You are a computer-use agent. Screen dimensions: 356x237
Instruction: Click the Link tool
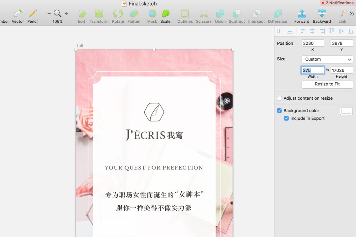click(x=342, y=16)
